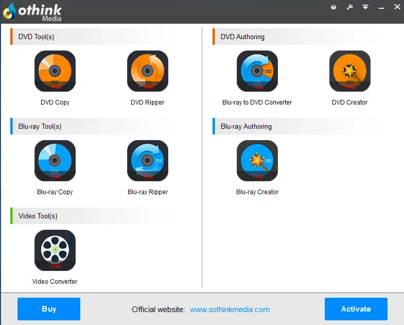
Task: Open the title bar dropdown arrow menu
Action: tap(365, 7)
